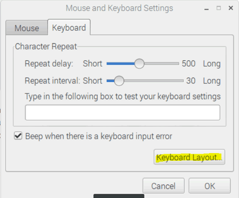Open the Keyboard Layout dialog
This screenshot has width=239, height=198.
coord(189,157)
